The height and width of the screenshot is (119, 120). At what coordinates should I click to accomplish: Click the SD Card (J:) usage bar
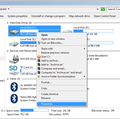[x=28, y=71]
